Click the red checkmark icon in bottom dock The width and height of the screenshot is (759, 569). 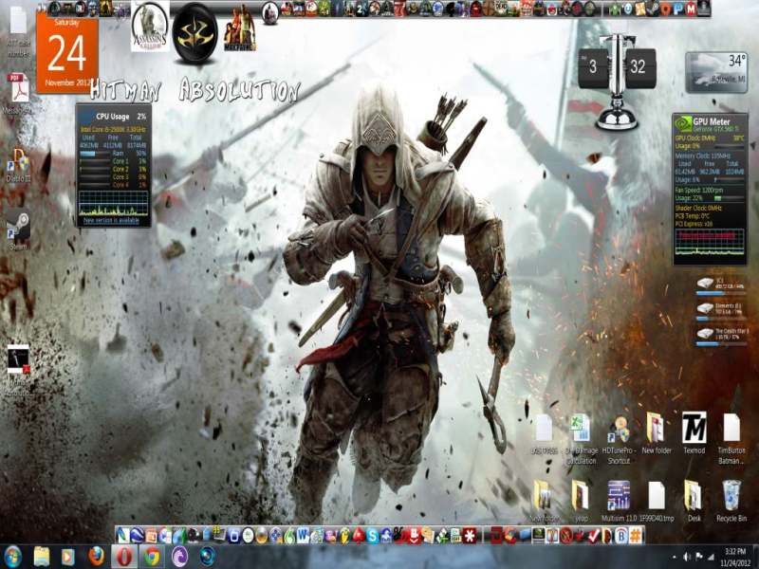[593, 535]
